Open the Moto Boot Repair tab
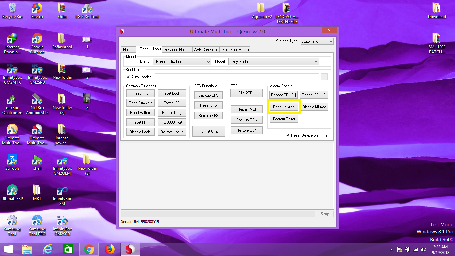This screenshot has width=455, height=256. click(x=235, y=50)
